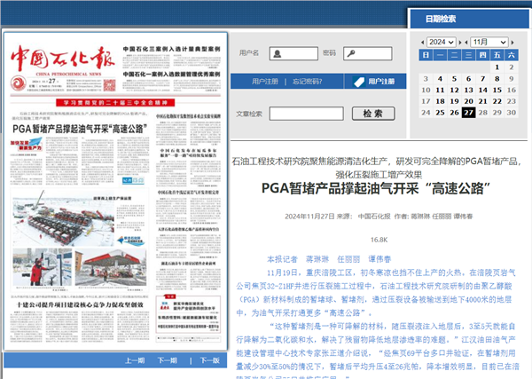The image size is (532, 379).
Task: Select date 21 in calendar
Action: 483,101
